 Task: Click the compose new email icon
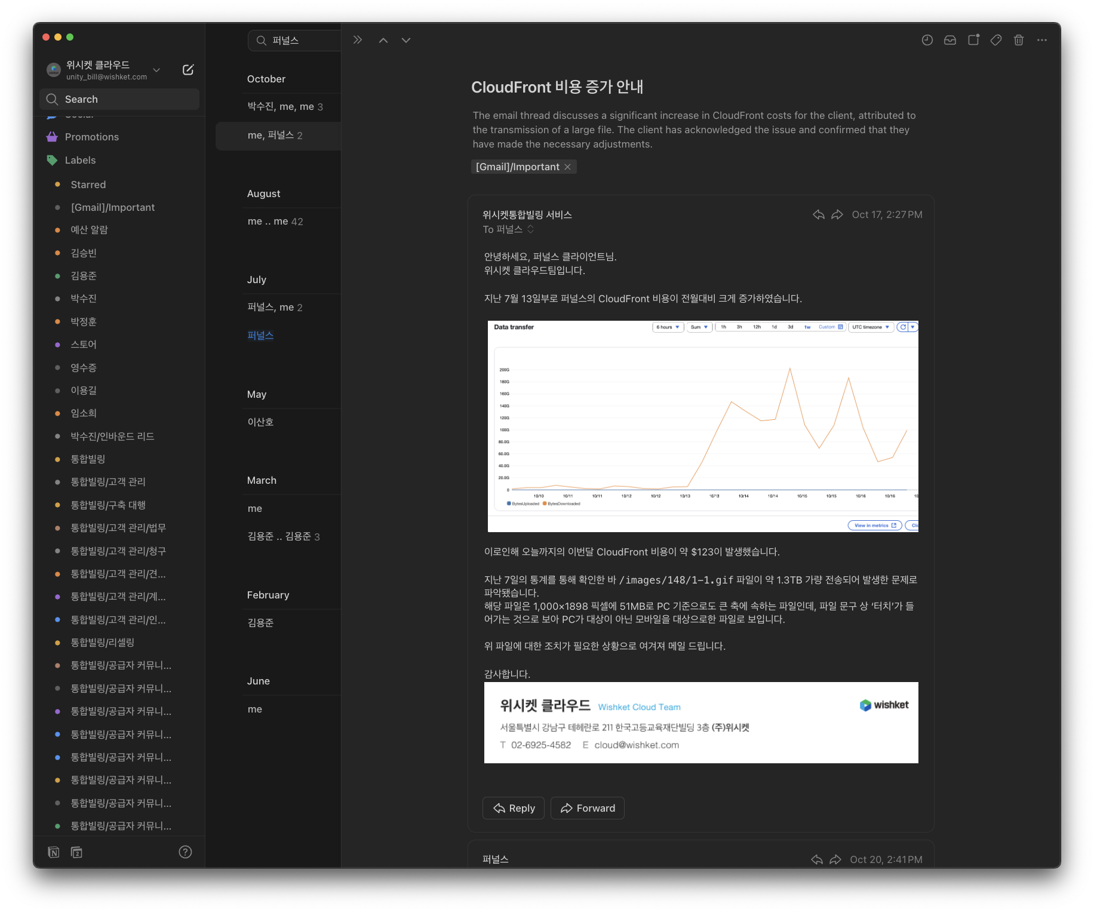188,70
